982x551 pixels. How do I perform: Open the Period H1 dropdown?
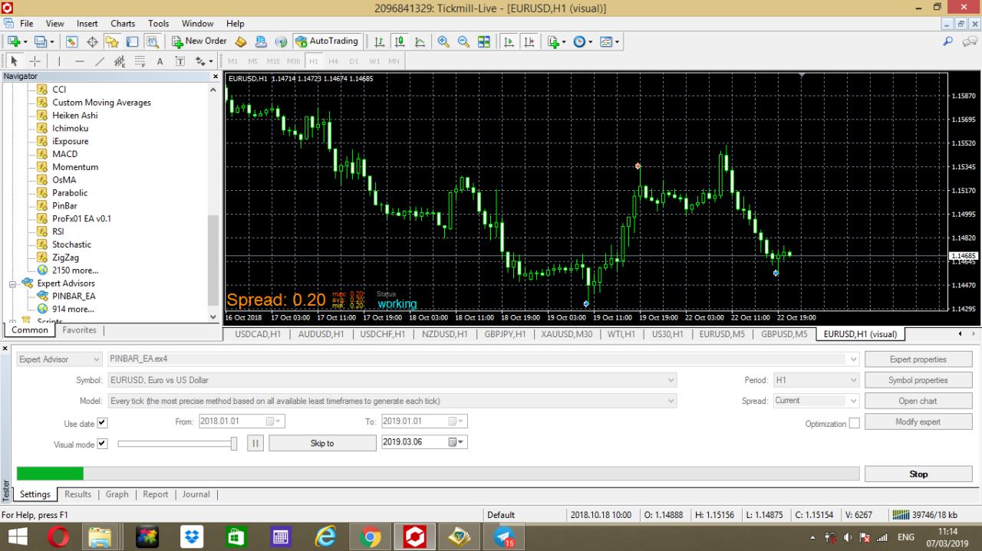click(853, 379)
